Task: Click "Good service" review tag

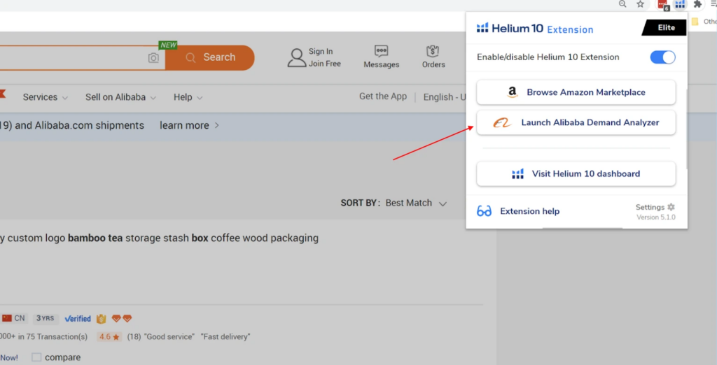Action: (x=169, y=336)
